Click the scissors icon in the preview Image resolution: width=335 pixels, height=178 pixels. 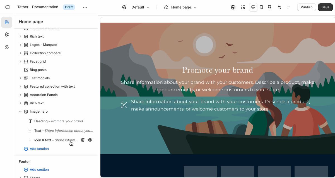(x=124, y=105)
